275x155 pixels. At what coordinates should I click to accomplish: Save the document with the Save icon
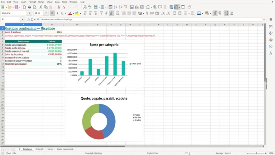[16, 7]
